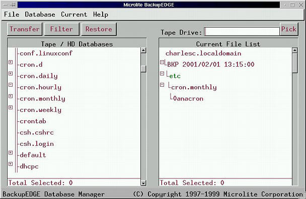Image resolution: width=306 pixels, height=199 pixels.
Task: Click the Pick tape drive button
Action: pos(289,29)
